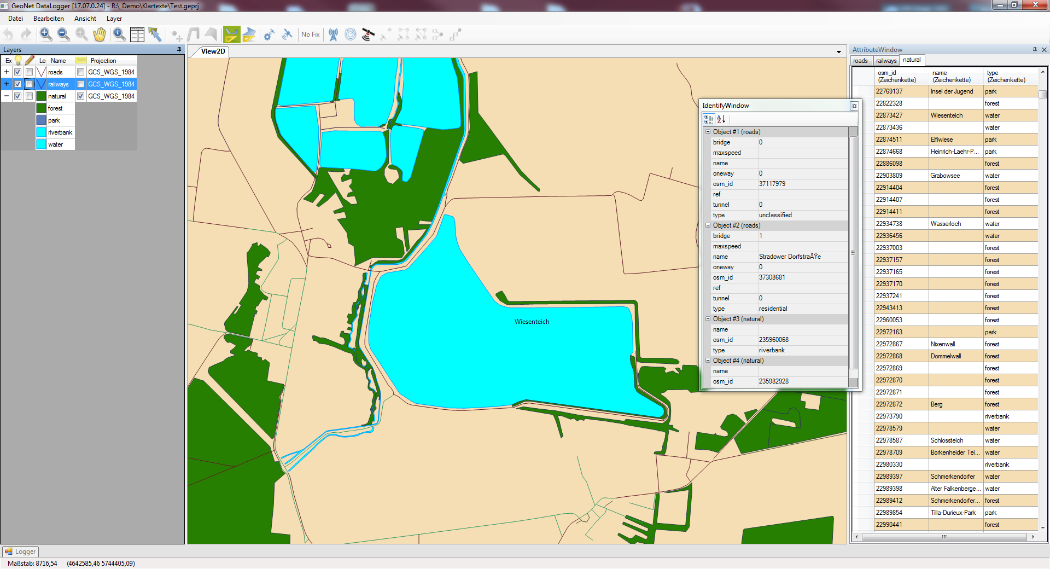Select the Identify info magnifier tool

pos(119,34)
